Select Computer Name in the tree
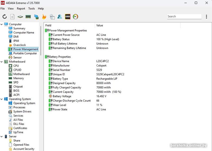The image size is (212, 151). point(21,32)
